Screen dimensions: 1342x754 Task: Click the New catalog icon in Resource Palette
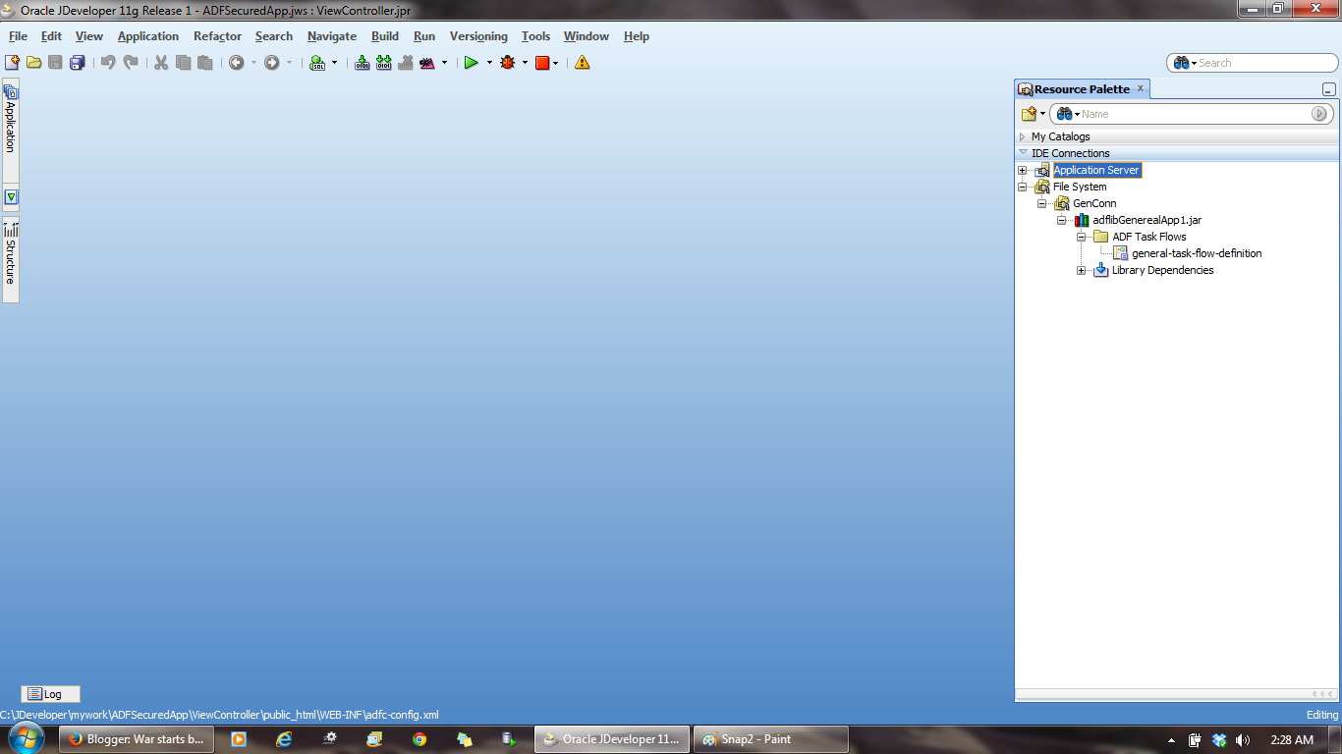[1029, 114]
